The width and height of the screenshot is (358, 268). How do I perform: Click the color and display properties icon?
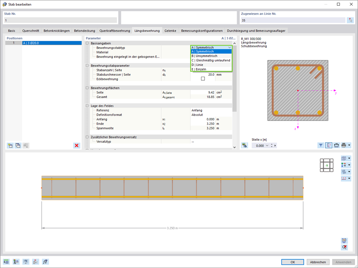point(16,262)
